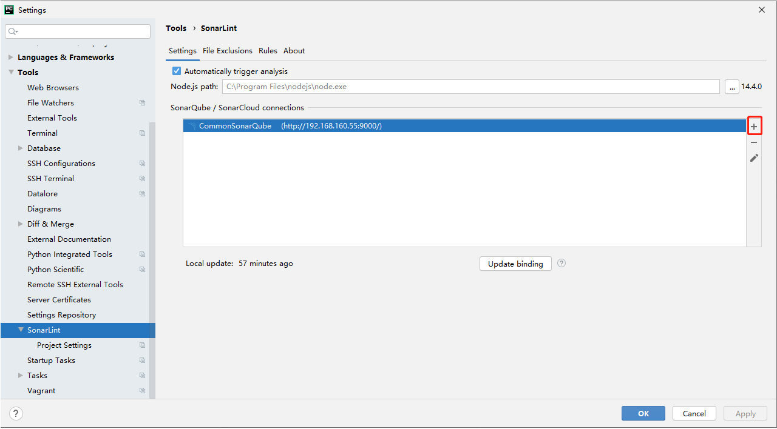The image size is (777, 429).
Task: Add a new SonarQube connection
Action: click(x=754, y=127)
